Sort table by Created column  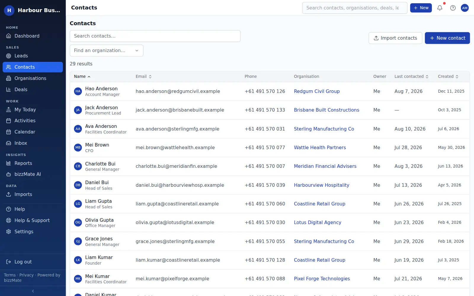tap(448, 76)
